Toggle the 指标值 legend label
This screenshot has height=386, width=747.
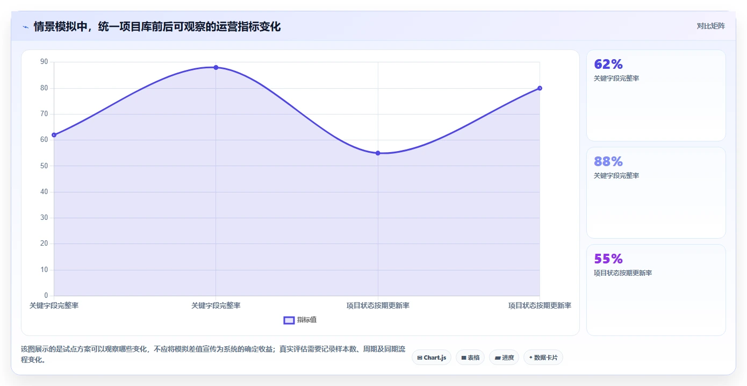pos(307,320)
